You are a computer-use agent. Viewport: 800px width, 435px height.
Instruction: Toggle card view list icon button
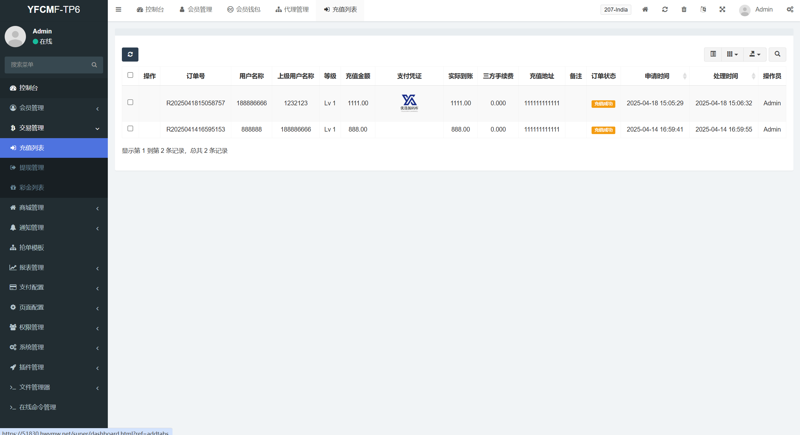pyautogui.click(x=713, y=54)
